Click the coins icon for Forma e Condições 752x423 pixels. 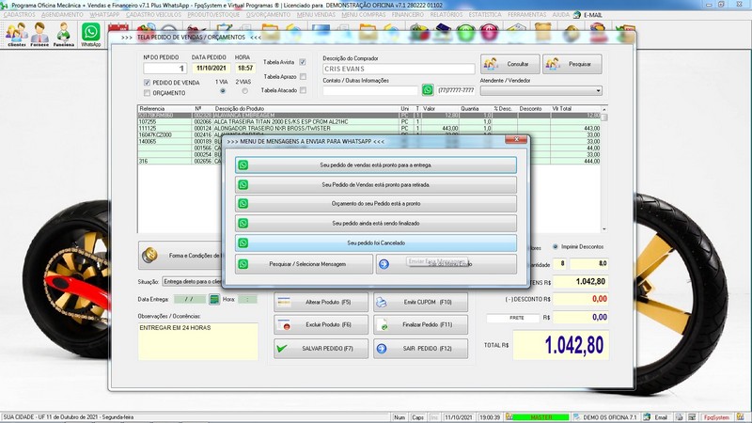click(149, 254)
